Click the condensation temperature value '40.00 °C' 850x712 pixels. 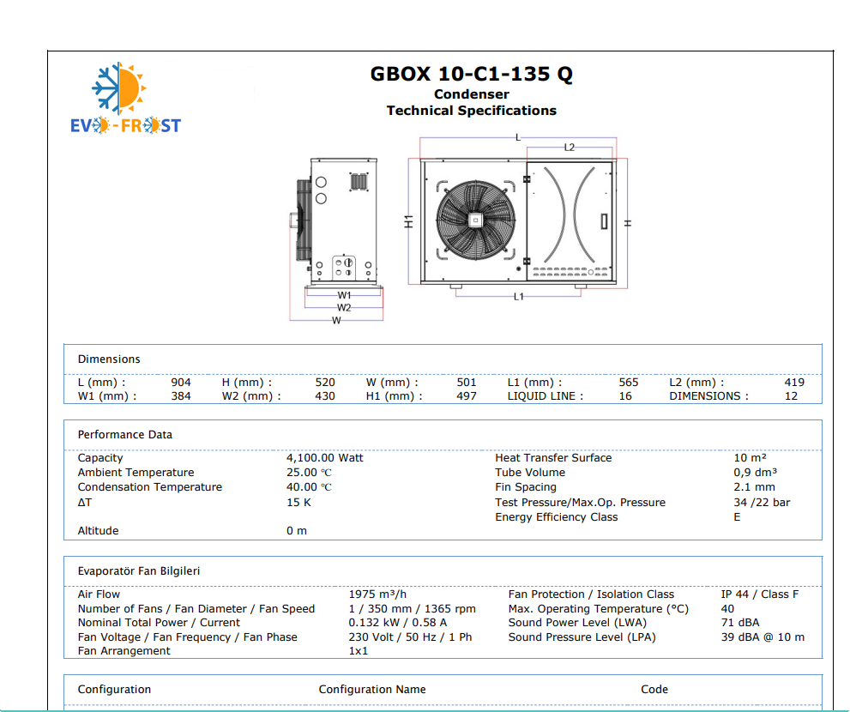tap(309, 487)
